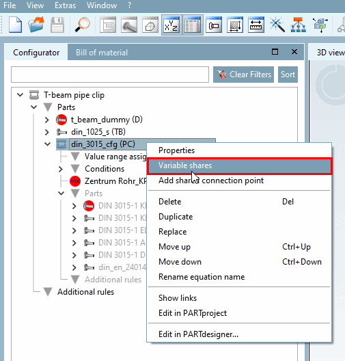Click the Sort button
Viewport: 345px width, 361px height.
point(288,75)
